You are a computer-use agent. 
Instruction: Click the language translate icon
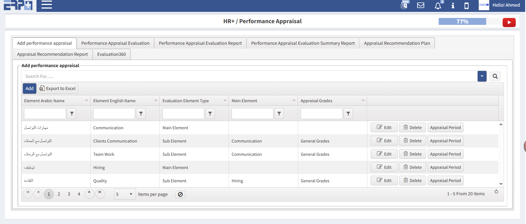pos(404,5)
